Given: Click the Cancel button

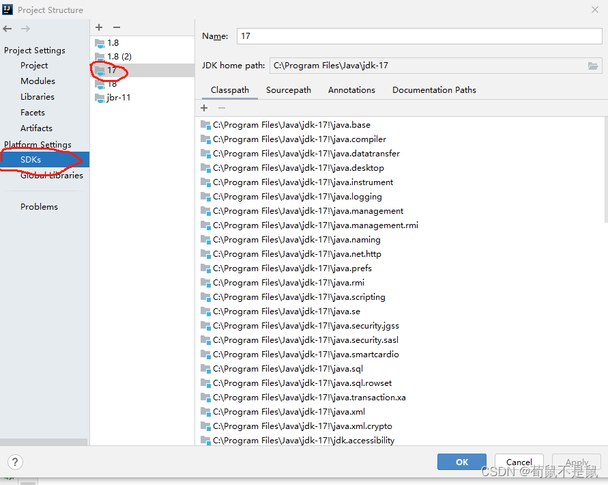Looking at the screenshot, I should pyautogui.click(x=519, y=462).
